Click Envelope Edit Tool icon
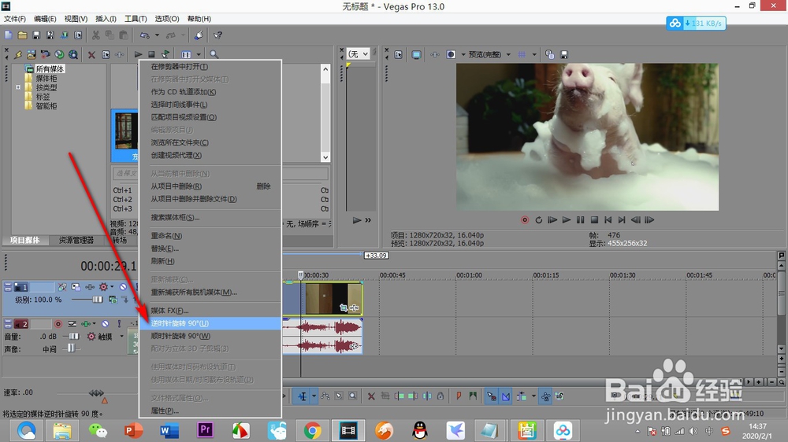The height and width of the screenshot is (442, 788). (325, 396)
